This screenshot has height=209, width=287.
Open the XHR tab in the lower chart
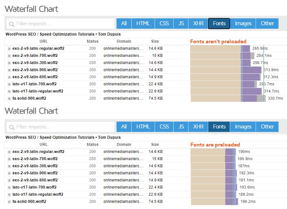[x=198, y=127]
